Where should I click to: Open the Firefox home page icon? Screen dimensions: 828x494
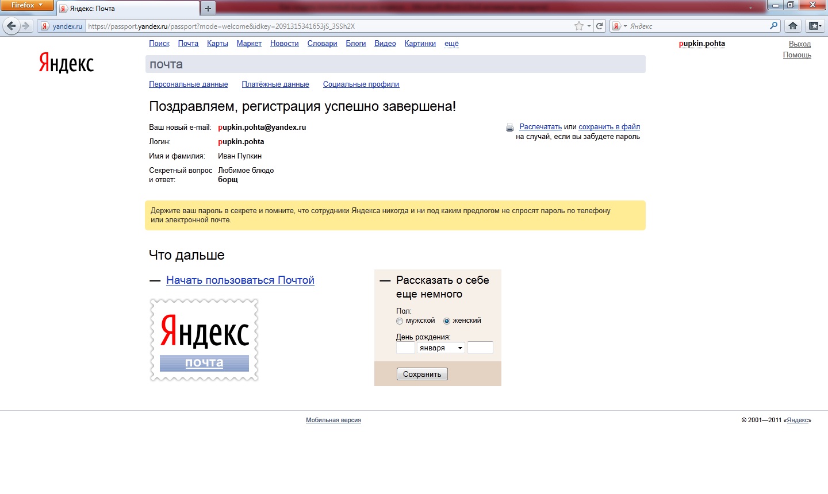point(793,26)
